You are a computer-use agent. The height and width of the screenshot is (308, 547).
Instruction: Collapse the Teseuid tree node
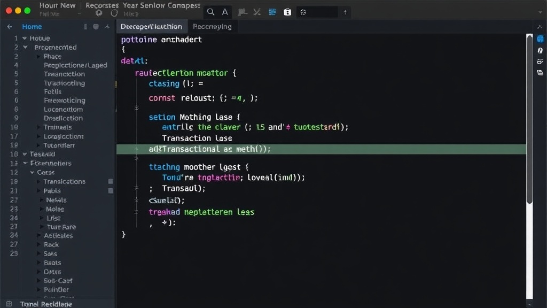coord(25,154)
